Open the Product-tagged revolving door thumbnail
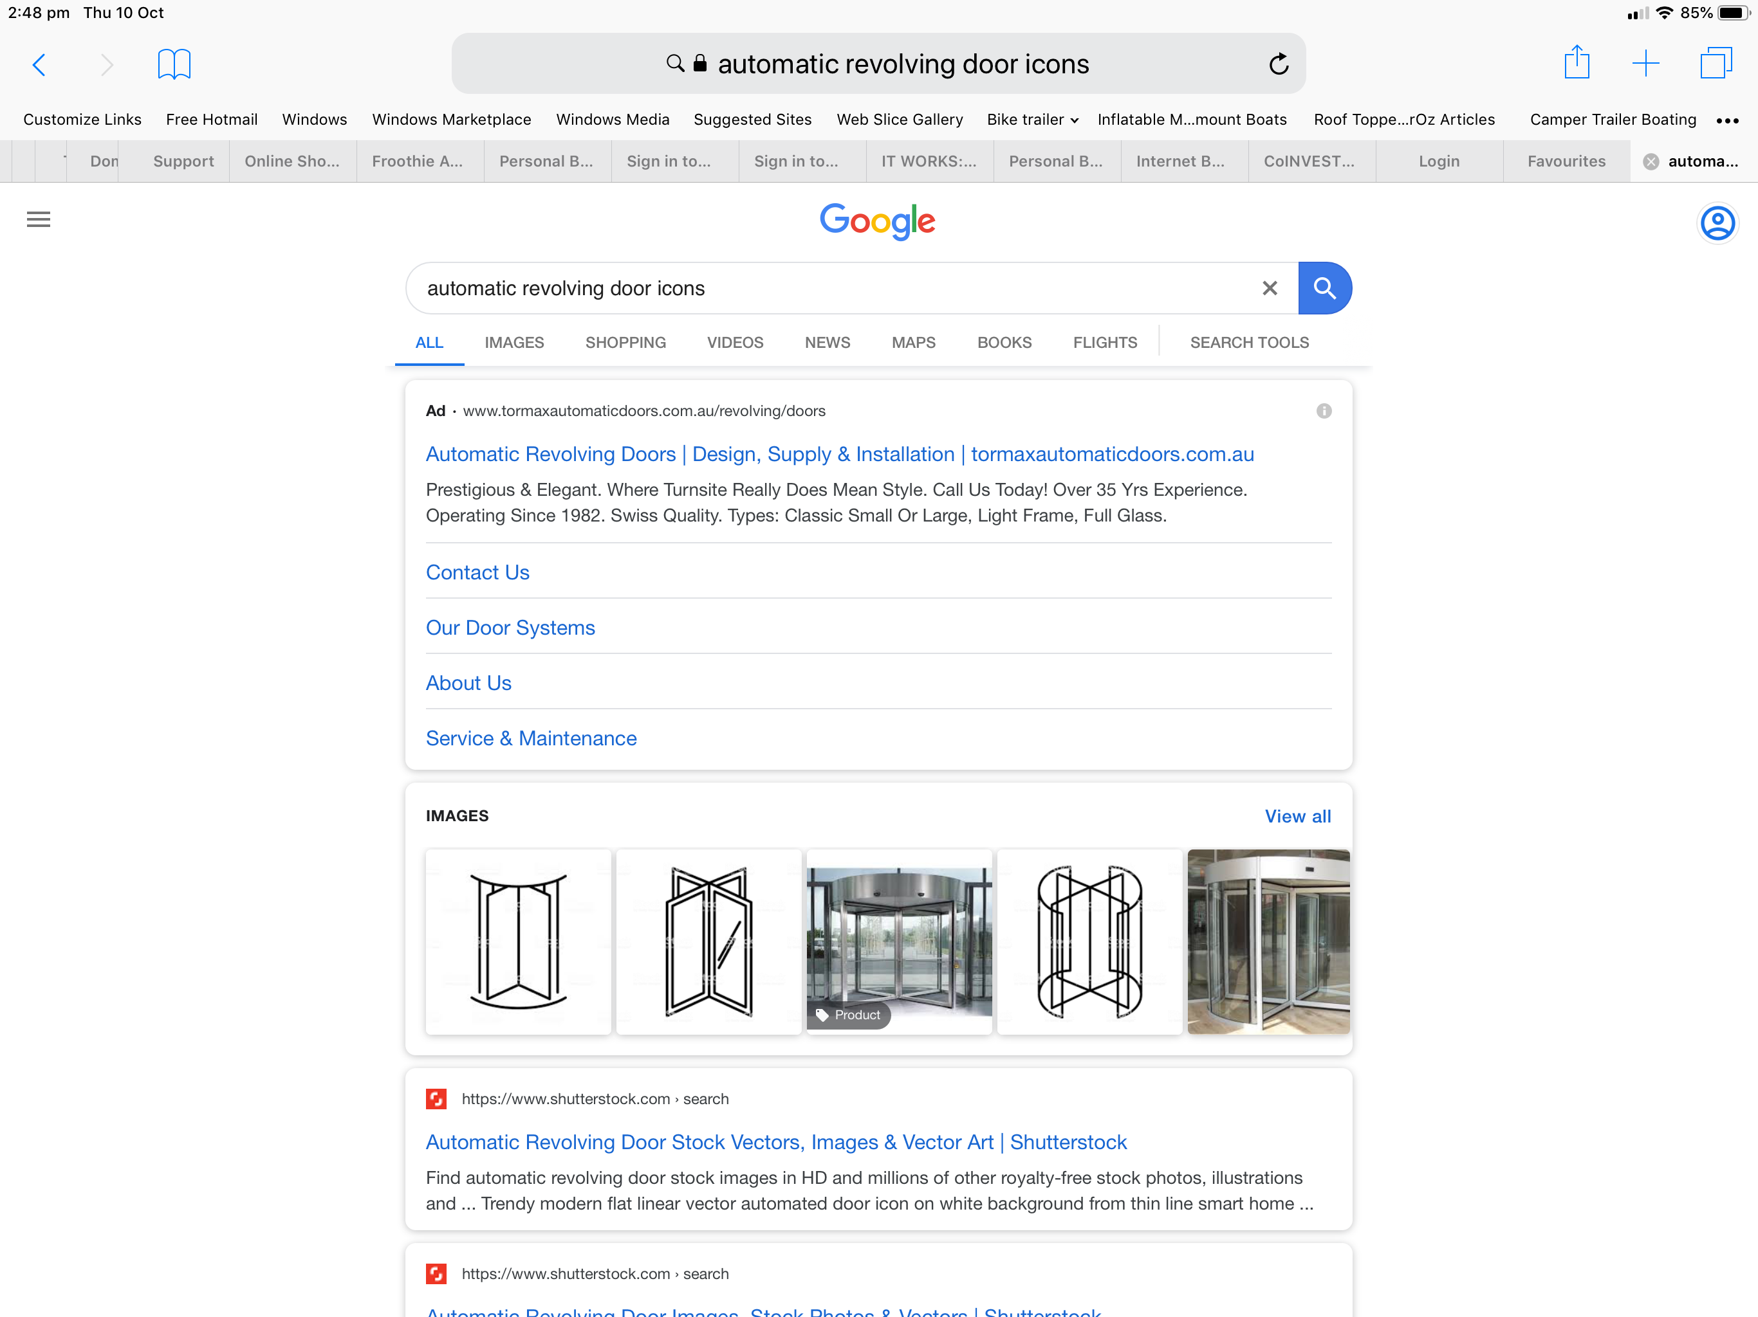The width and height of the screenshot is (1758, 1317). [x=899, y=941]
